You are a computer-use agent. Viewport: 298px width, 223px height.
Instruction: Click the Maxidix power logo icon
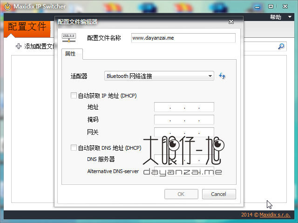[7, 6]
